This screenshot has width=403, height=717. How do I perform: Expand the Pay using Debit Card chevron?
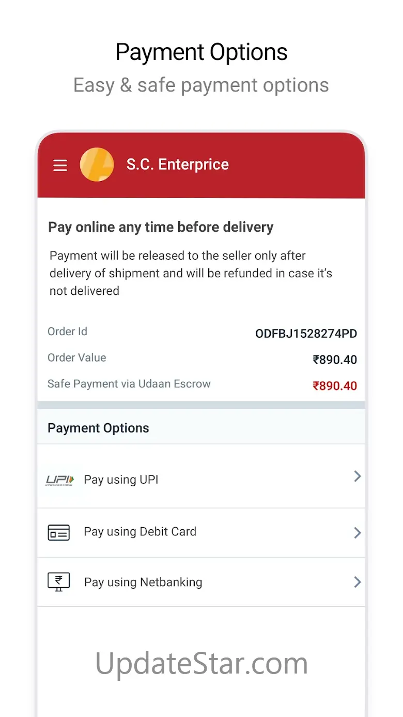click(x=357, y=532)
